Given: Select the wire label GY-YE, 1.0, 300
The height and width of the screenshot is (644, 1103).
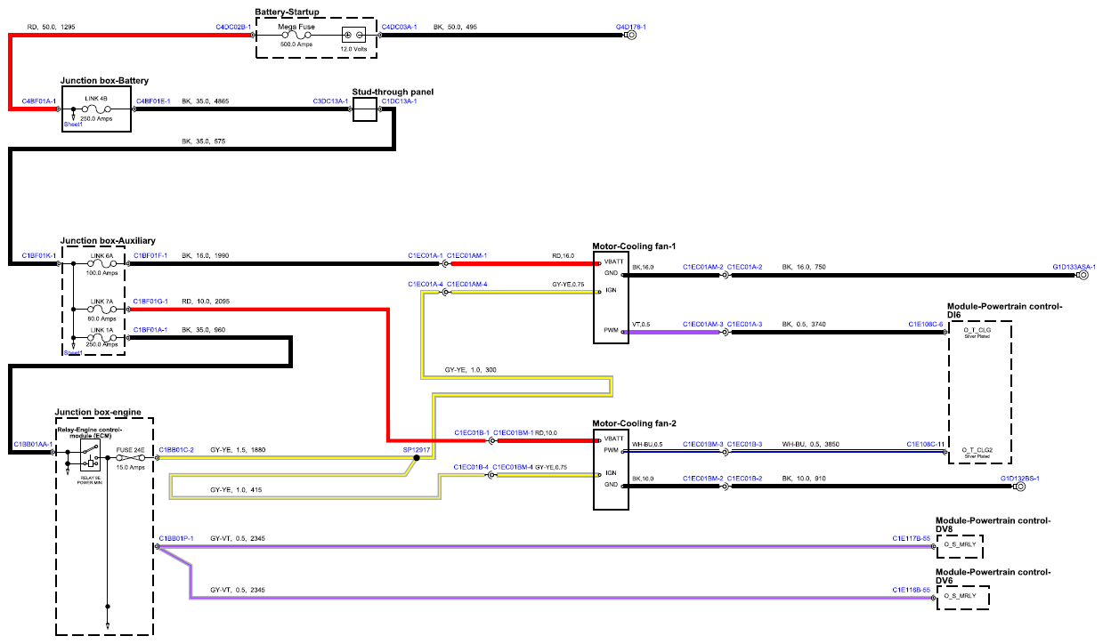Looking at the screenshot, I should click(x=471, y=369).
